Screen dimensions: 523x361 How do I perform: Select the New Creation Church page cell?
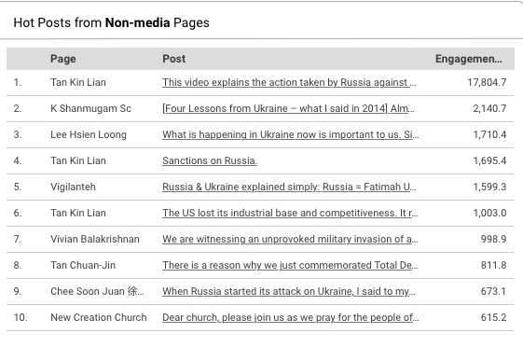pyautogui.click(x=99, y=317)
